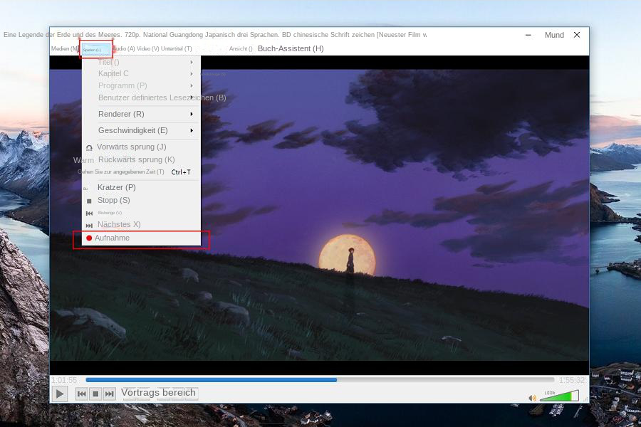Start playback with the play button
Viewport: 641px width, 427px height.
pos(60,394)
